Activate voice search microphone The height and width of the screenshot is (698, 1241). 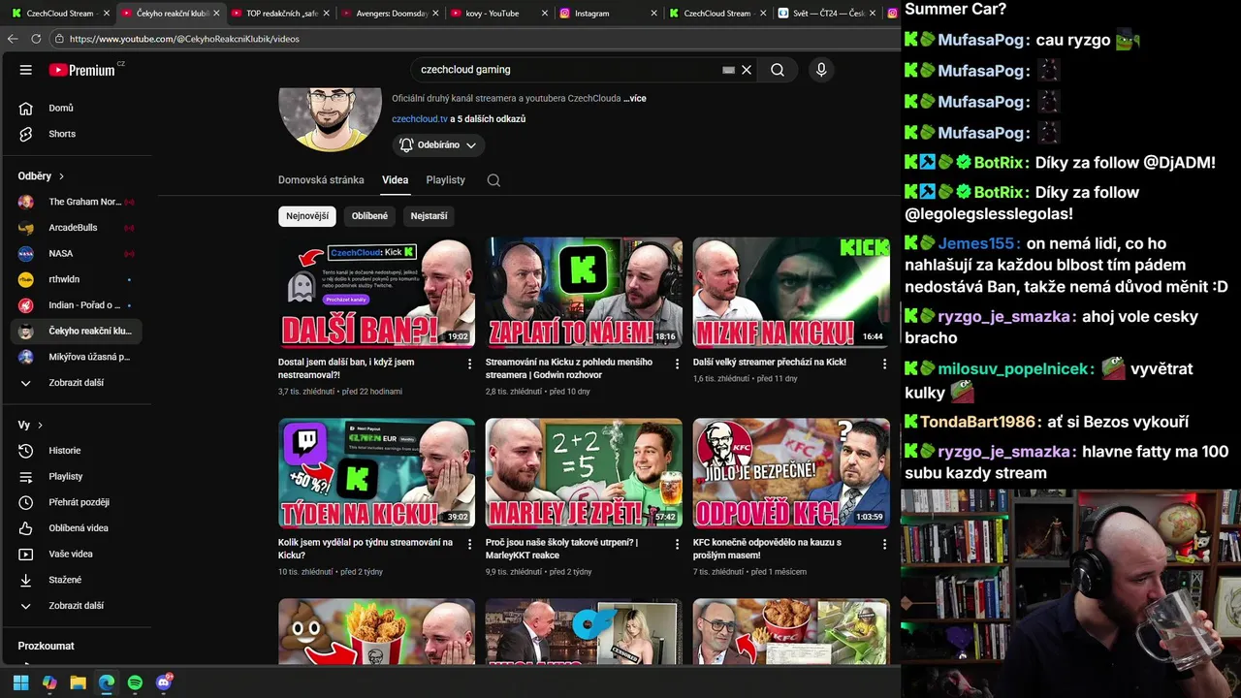pos(821,70)
